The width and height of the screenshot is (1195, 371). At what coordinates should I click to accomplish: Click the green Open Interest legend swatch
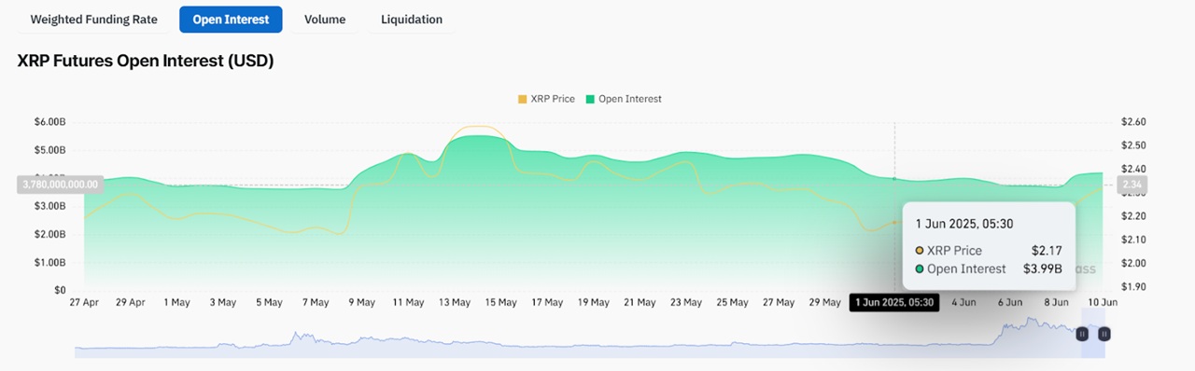[x=590, y=99]
